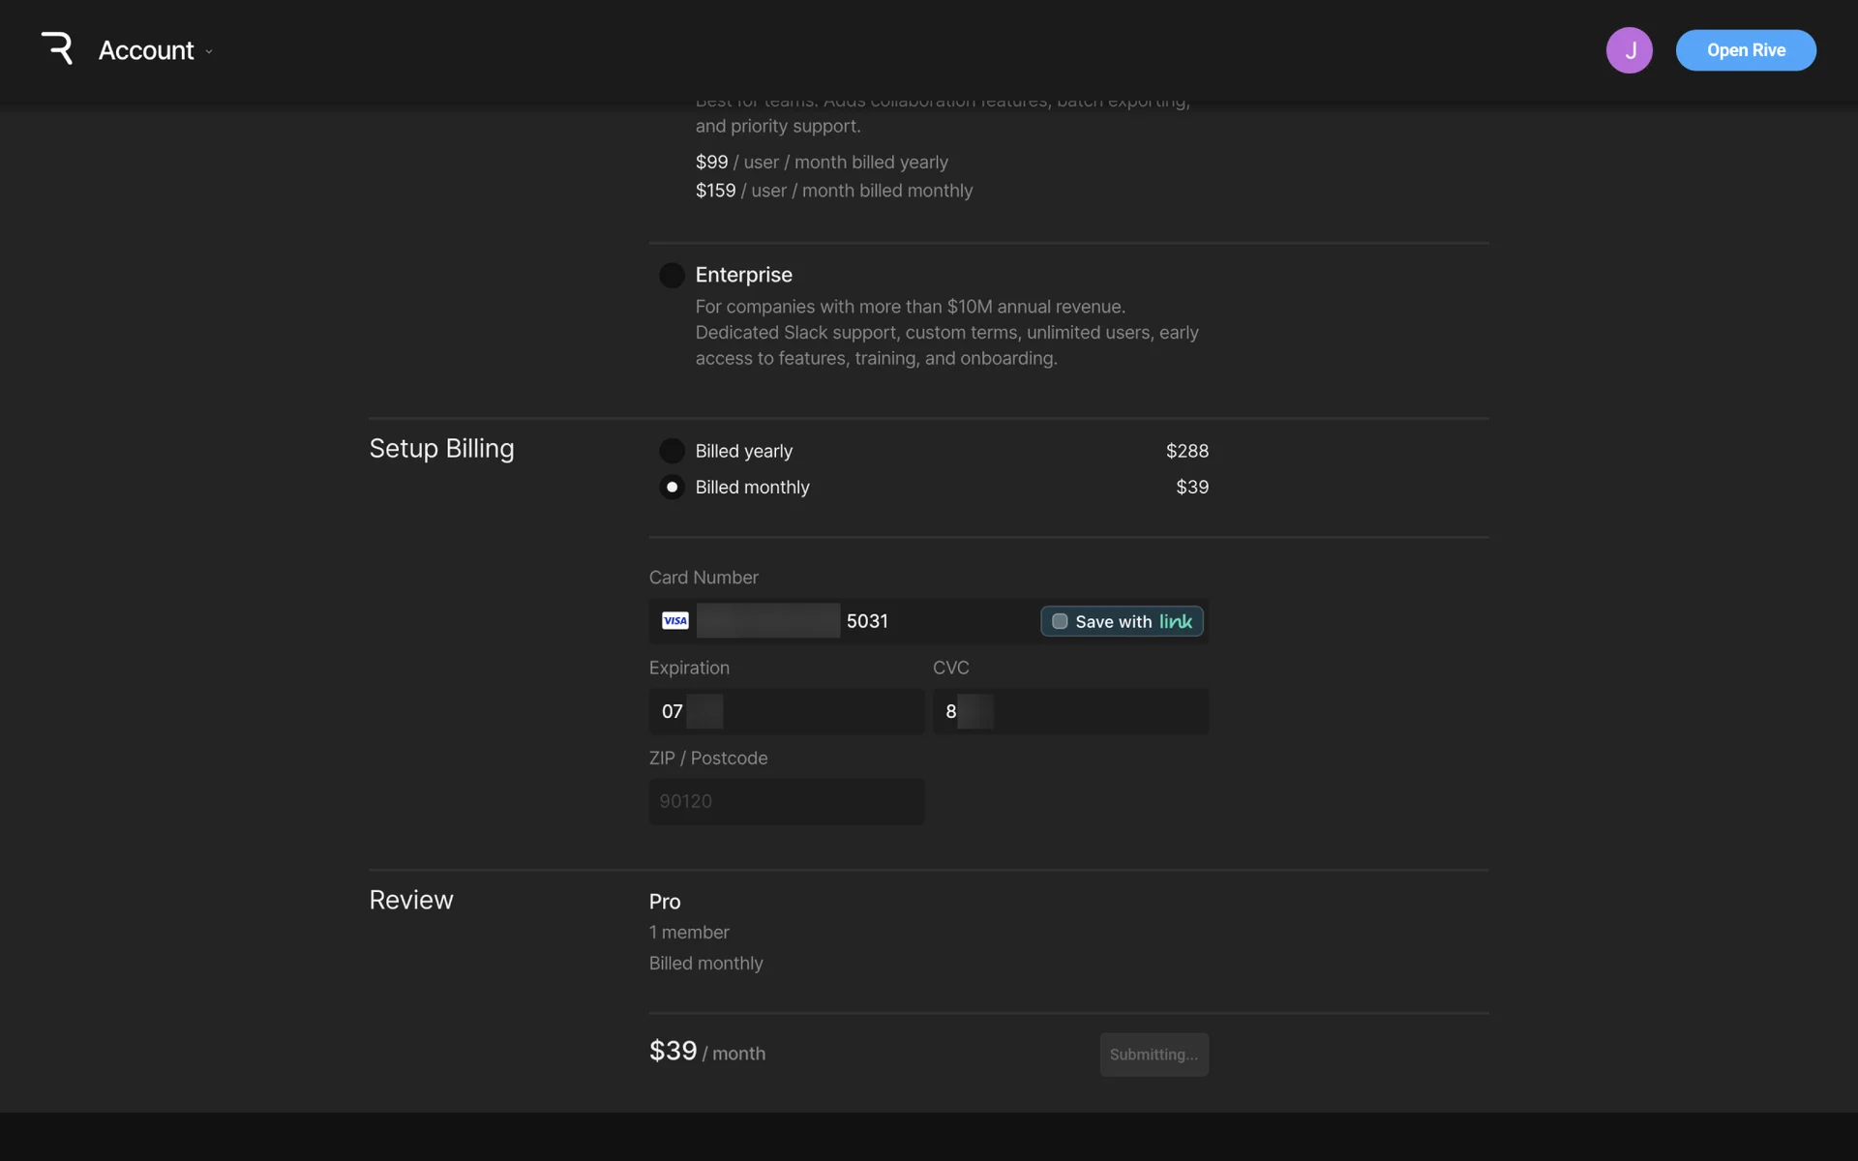
Task: Click the Submitting button
Action: point(1154,1055)
